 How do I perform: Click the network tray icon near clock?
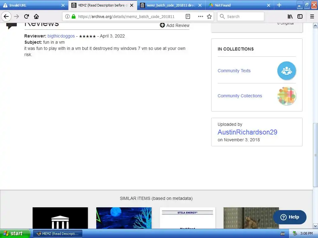pos(295,234)
